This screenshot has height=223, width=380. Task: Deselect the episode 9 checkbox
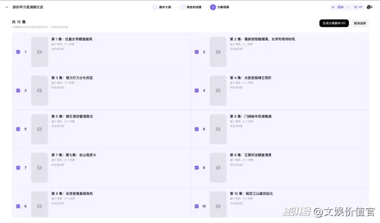[x=18, y=206]
